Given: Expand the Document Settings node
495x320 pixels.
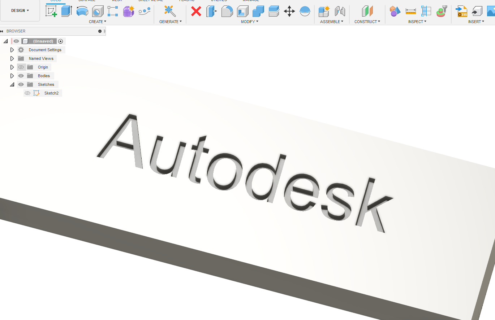Looking at the screenshot, I should click(x=12, y=49).
